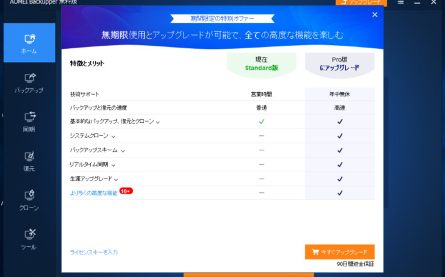The width and height of the screenshot is (445, 277).
Task: Open the クローン (Clone) sidebar icon
Action: click(x=29, y=199)
